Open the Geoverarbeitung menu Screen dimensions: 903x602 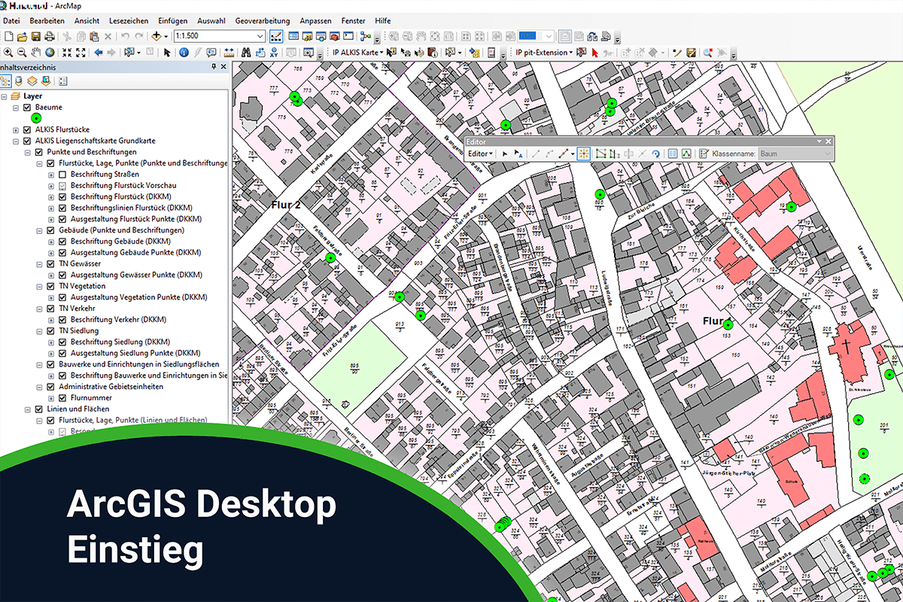coord(261,20)
